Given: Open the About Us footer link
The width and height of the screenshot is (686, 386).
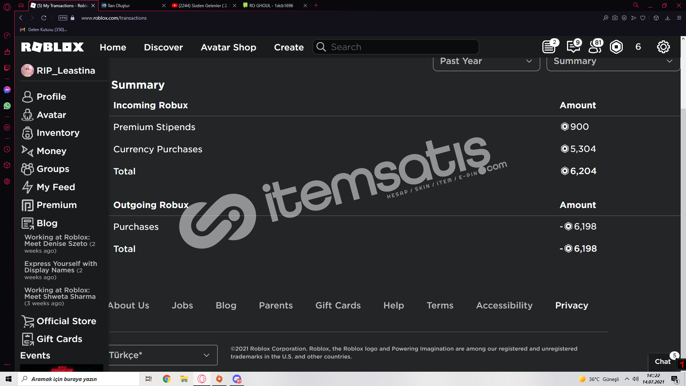Looking at the screenshot, I should pos(129,305).
